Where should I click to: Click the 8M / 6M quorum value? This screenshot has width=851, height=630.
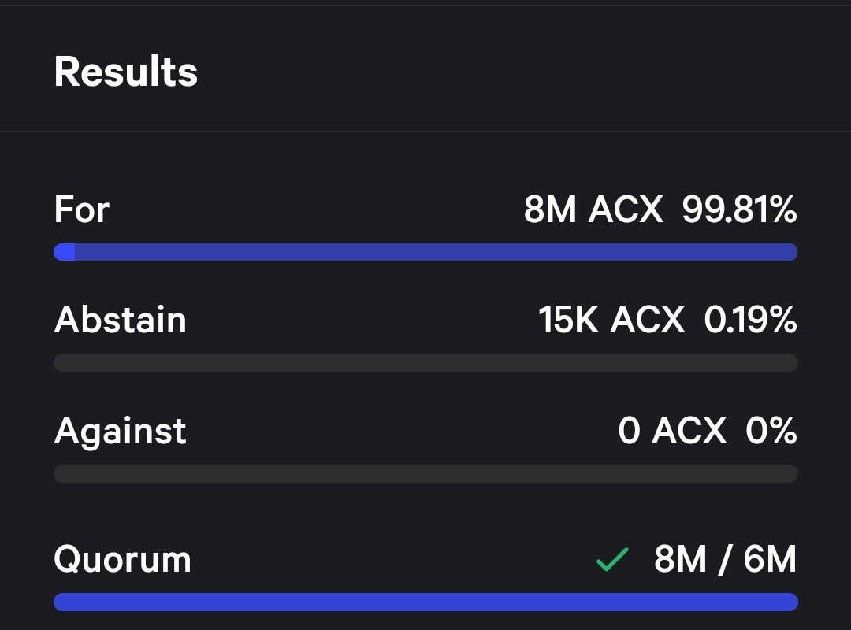pyautogui.click(x=725, y=559)
